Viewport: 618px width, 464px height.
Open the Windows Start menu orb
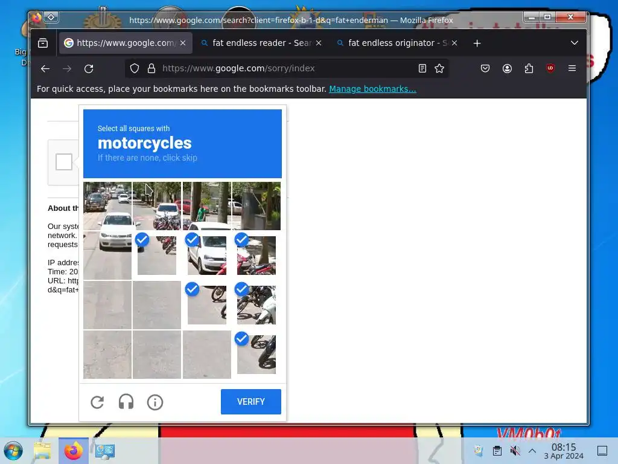[x=13, y=451]
